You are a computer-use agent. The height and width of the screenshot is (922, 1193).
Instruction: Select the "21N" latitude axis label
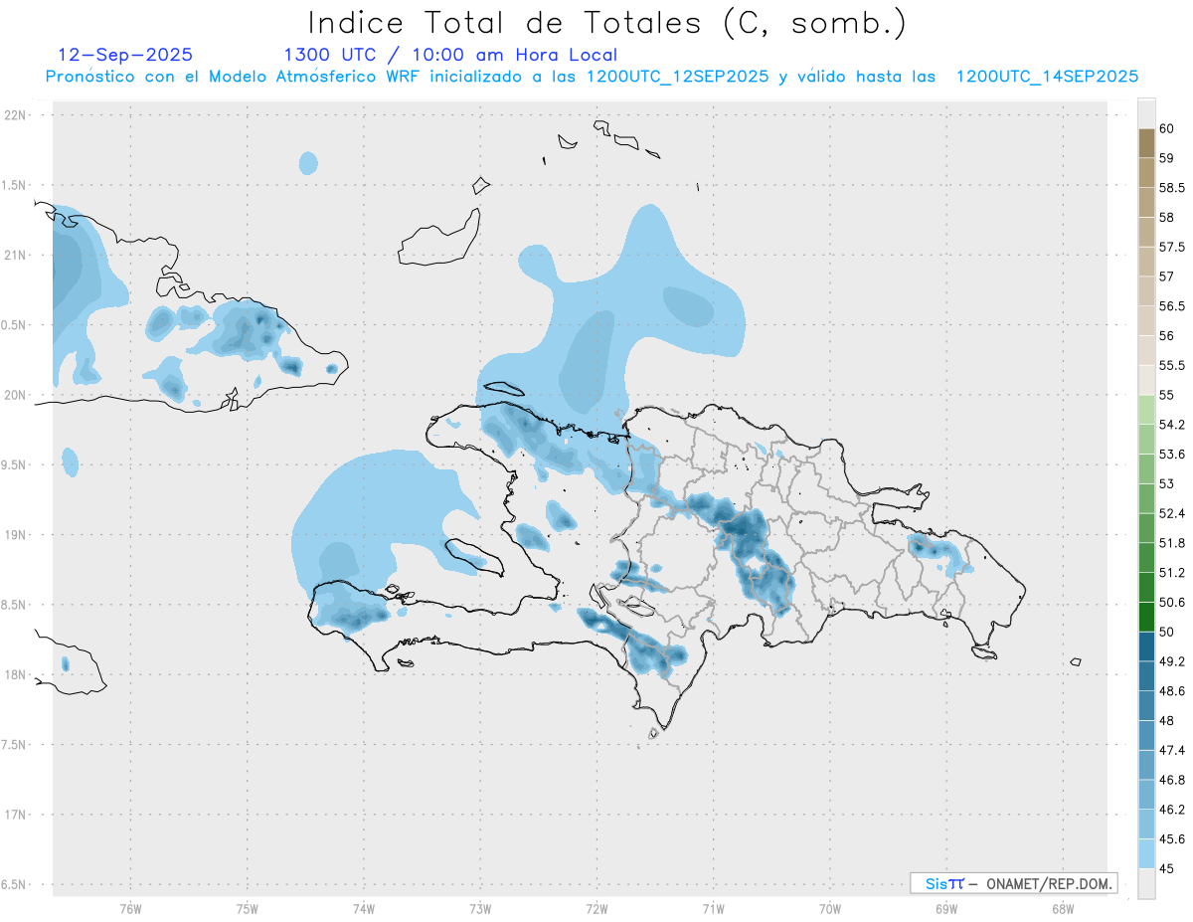point(17,255)
